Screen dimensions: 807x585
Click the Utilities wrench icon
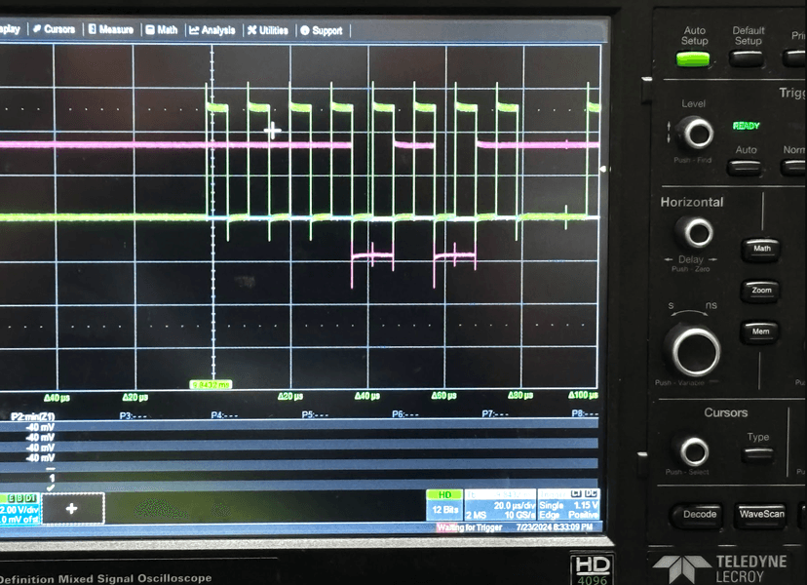pyautogui.click(x=252, y=30)
